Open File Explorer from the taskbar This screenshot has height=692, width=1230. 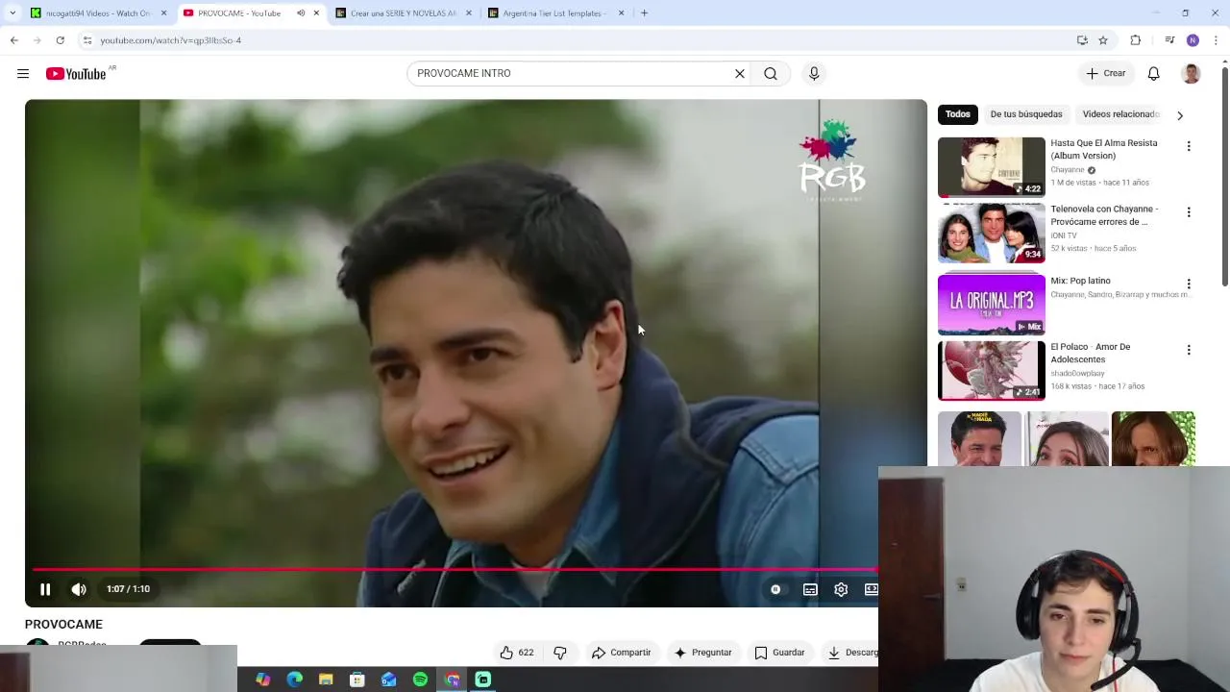(326, 680)
